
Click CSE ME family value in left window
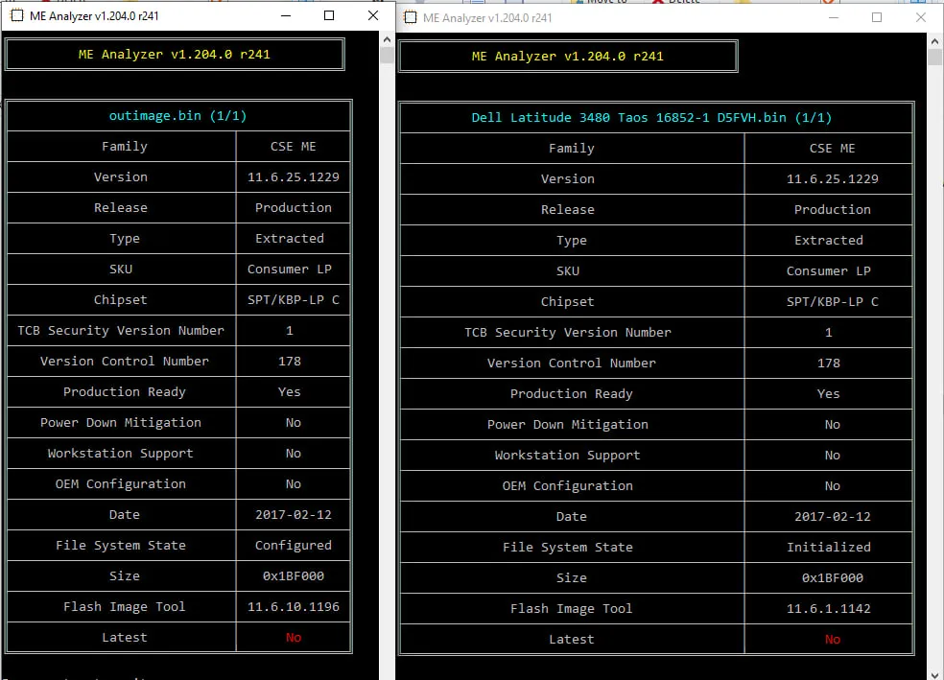click(294, 146)
